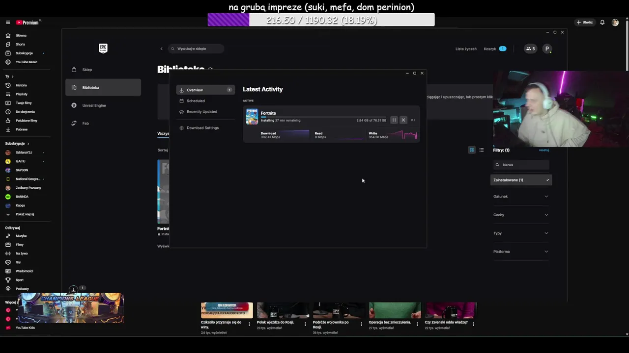Click the YouTube Premium logo
Screen dimensions: 629x353
pos(28,23)
